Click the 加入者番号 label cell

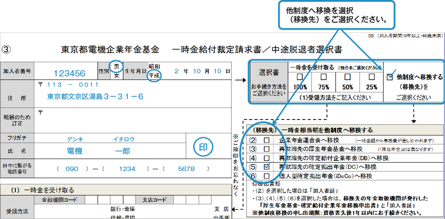(x=17, y=72)
